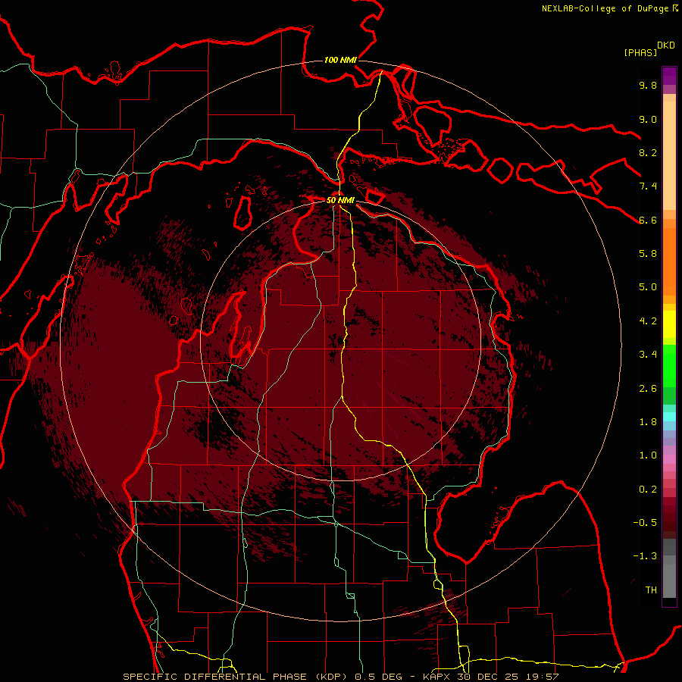682x682 pixels.
Task: Pick the light peach band of the scale
Action: 669,155
